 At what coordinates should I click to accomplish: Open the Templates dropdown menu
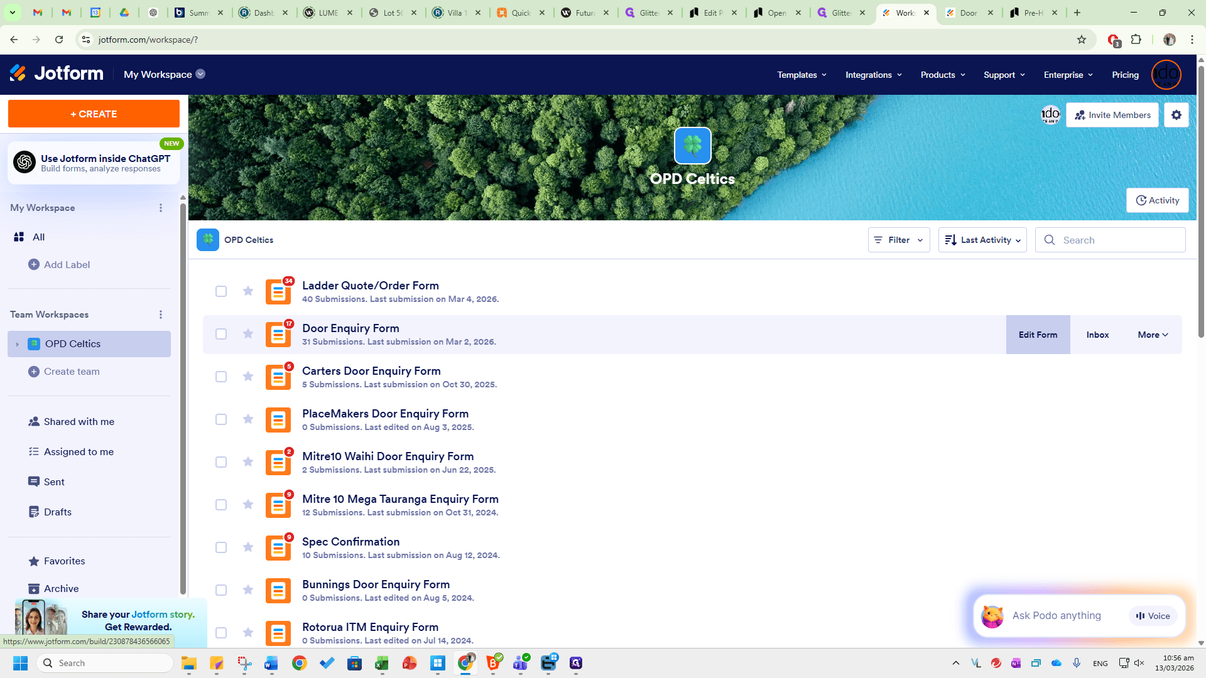point(801,75)
